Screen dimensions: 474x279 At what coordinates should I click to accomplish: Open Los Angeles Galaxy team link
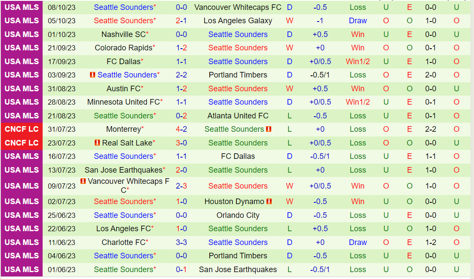tap(238, 21)
